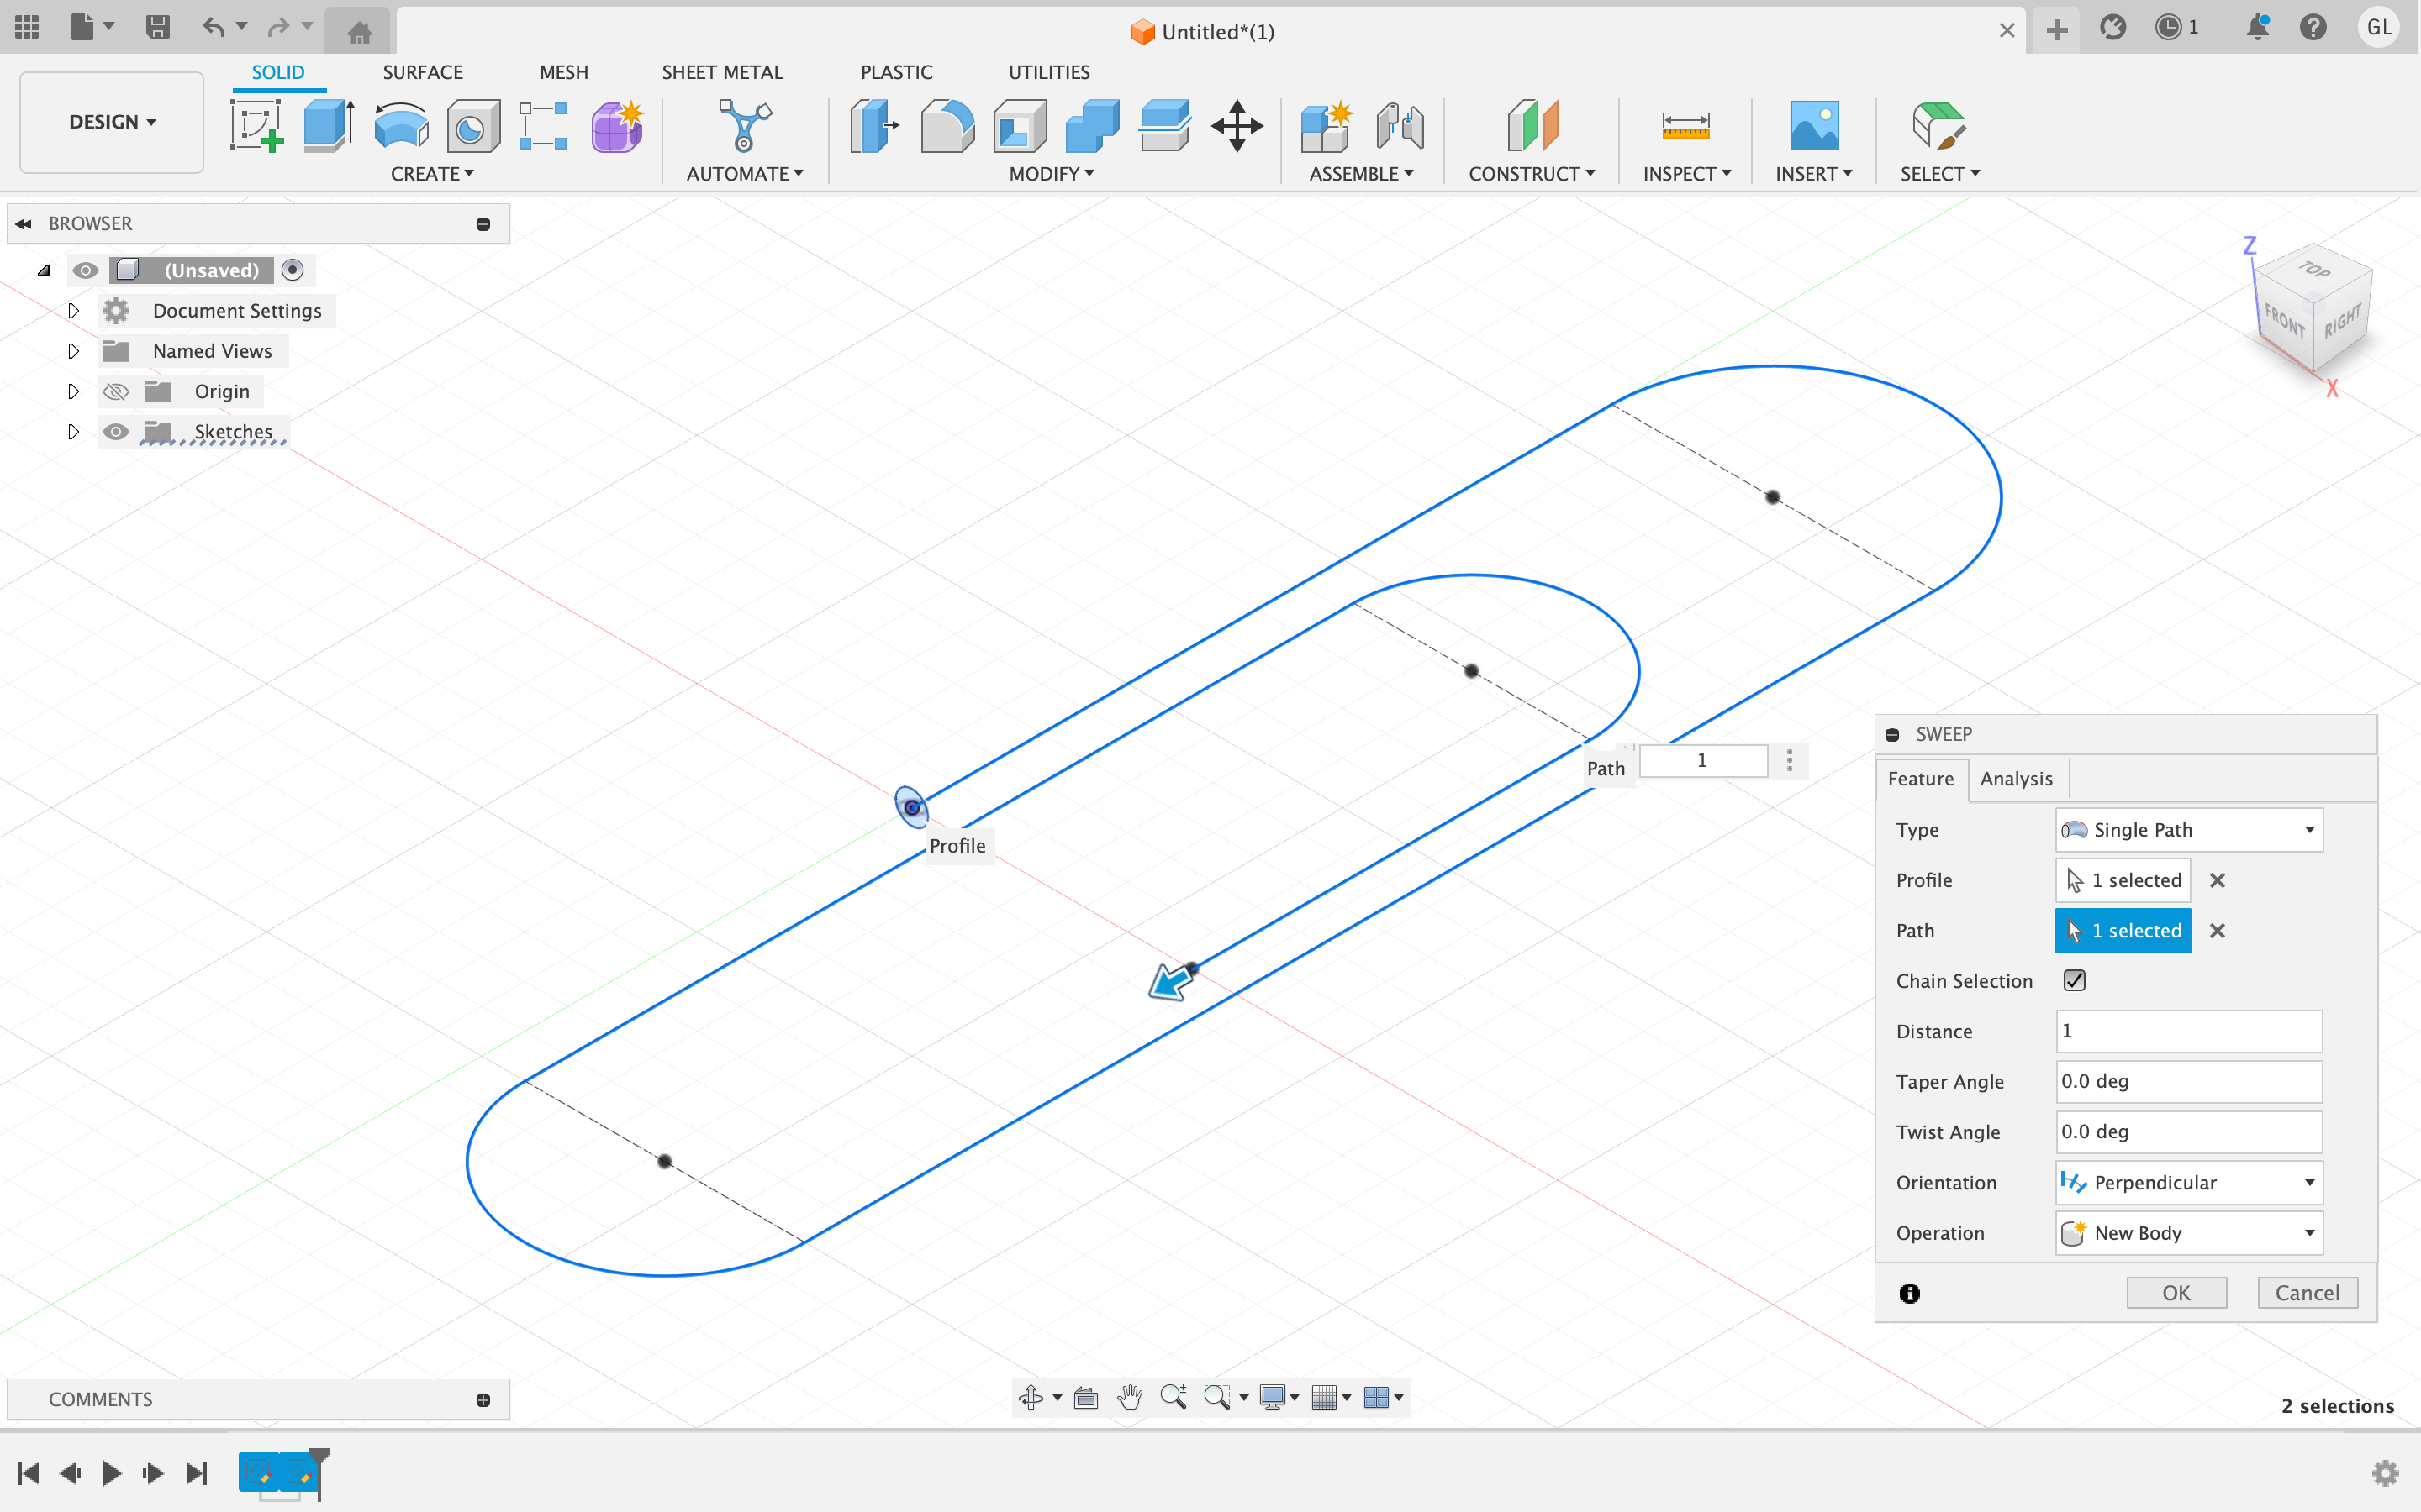The image size is (2421, 1512).
Task: Open the Operation New Body dropdown
Action: coord(2188,1233)
